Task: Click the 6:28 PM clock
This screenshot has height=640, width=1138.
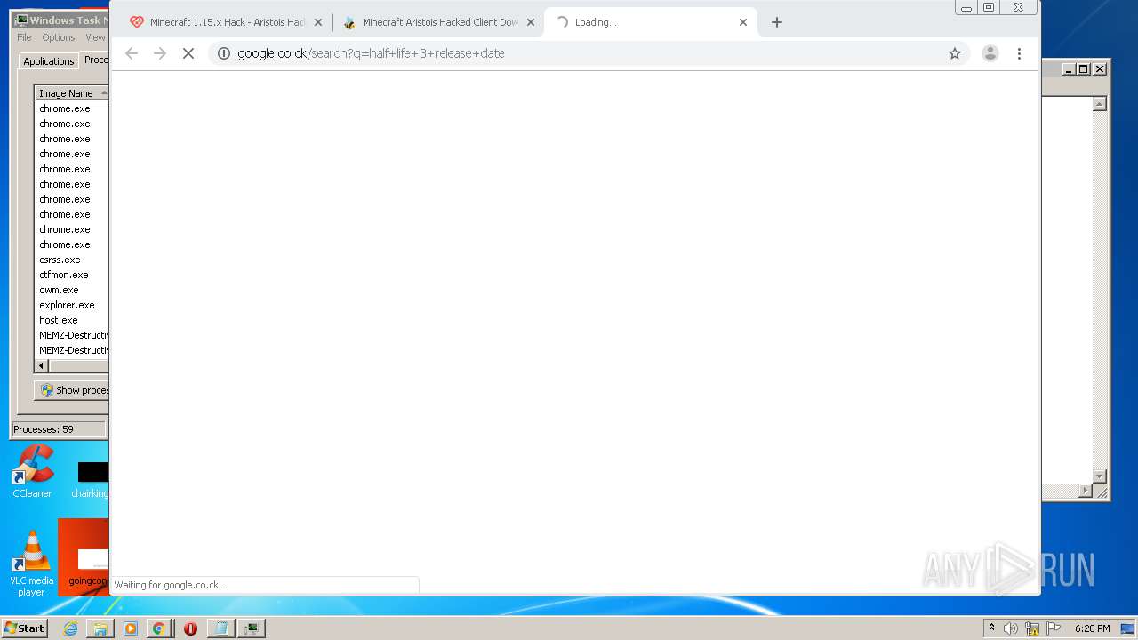Action: coord(1092,628)
